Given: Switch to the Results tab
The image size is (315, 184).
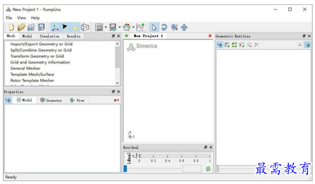Looking at the screenshot, I should 74,36.
